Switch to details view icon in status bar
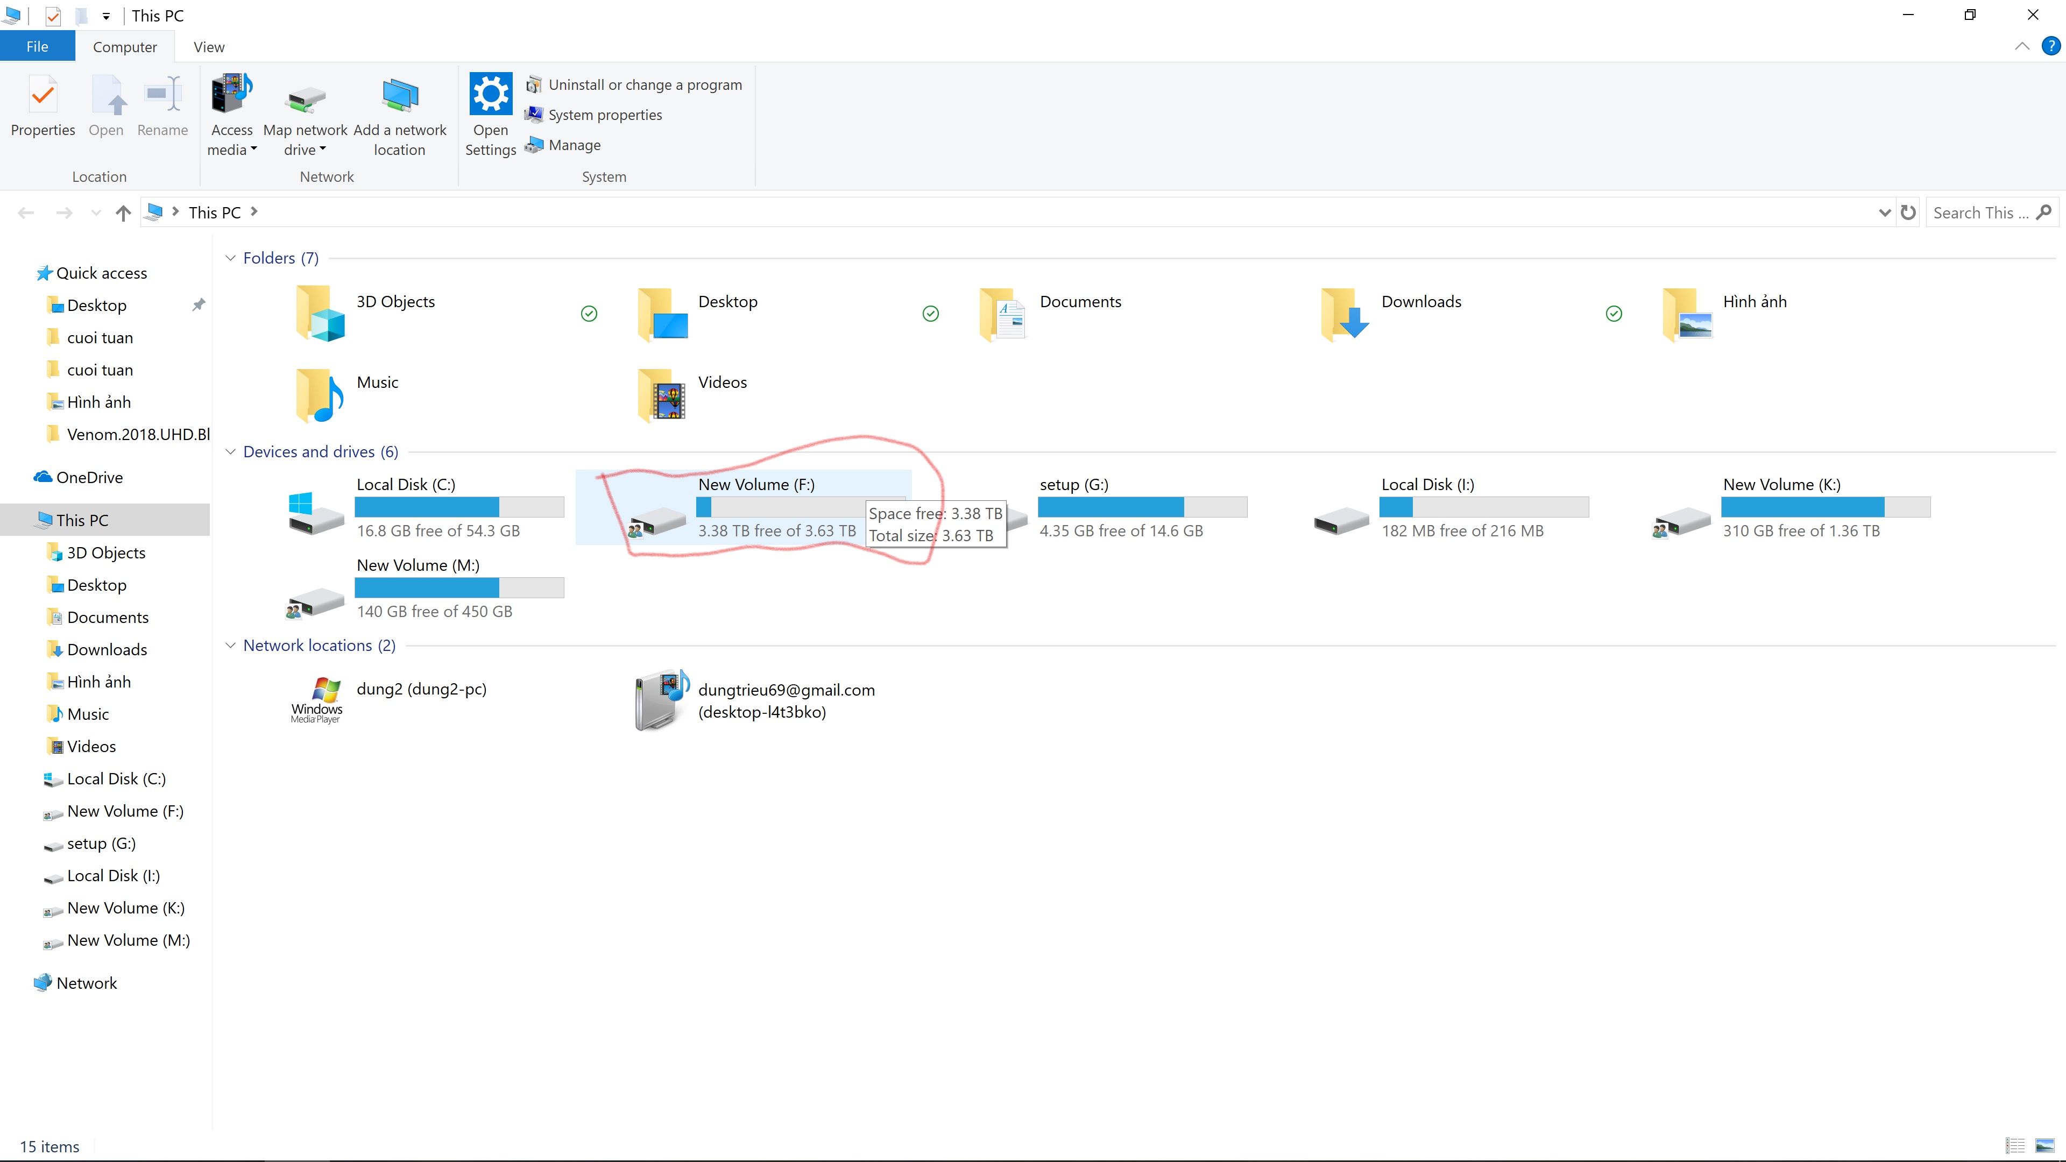This screenshot has height=1162, width=2066. click(x=2015, y=1146)
